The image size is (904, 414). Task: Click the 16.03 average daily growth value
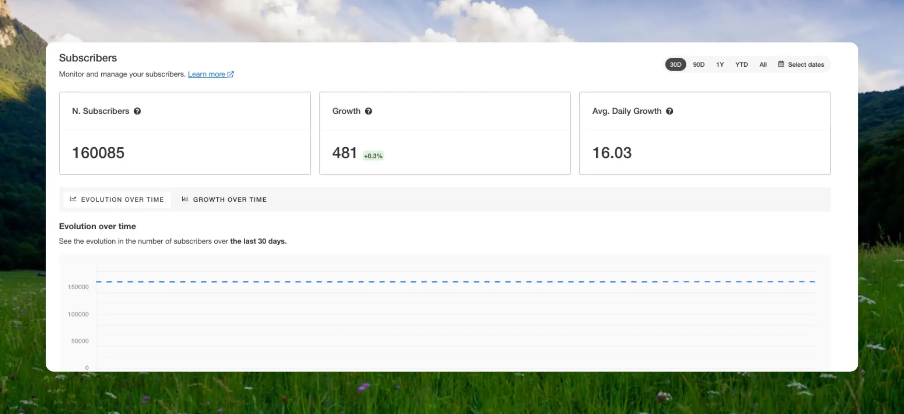612,153
